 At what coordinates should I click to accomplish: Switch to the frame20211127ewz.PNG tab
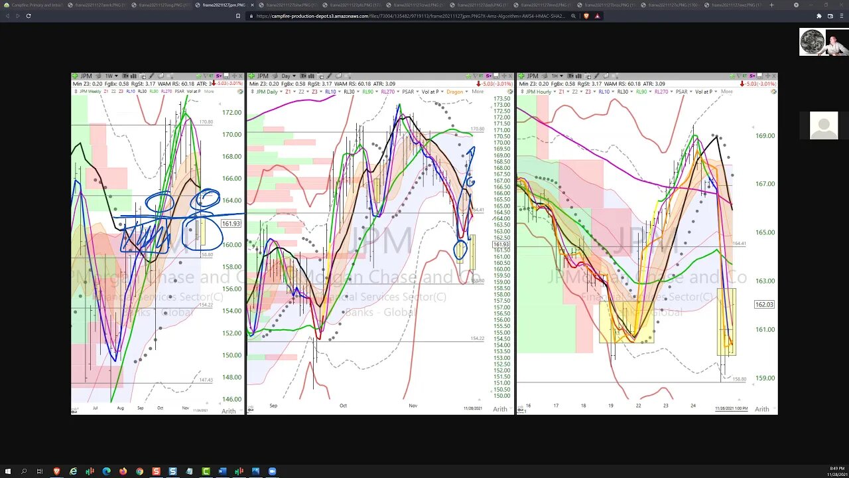pos(733,5)
